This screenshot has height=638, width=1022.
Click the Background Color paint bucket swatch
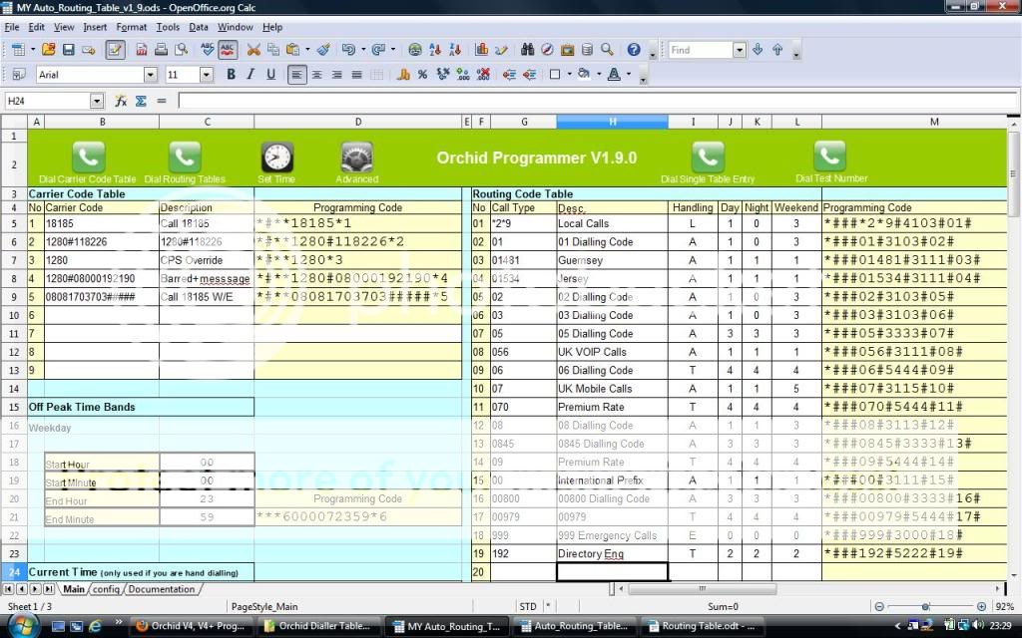584,74
